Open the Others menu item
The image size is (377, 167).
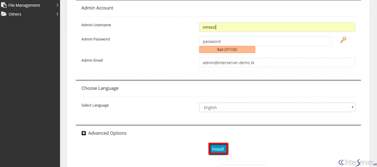point(30,14)
